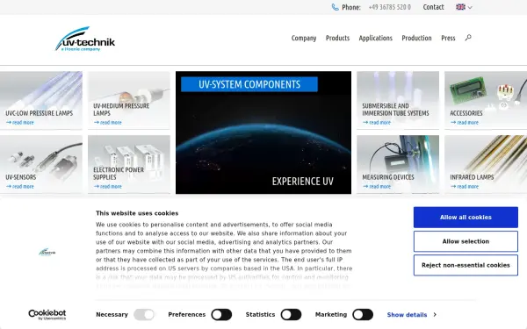
Task: Expand Show details
Action: 411,315
